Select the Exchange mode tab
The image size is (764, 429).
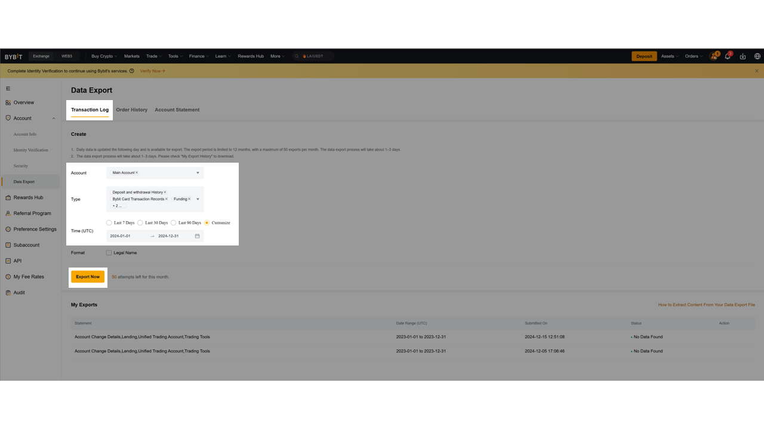pyautogui.click(x=41, y=57)
